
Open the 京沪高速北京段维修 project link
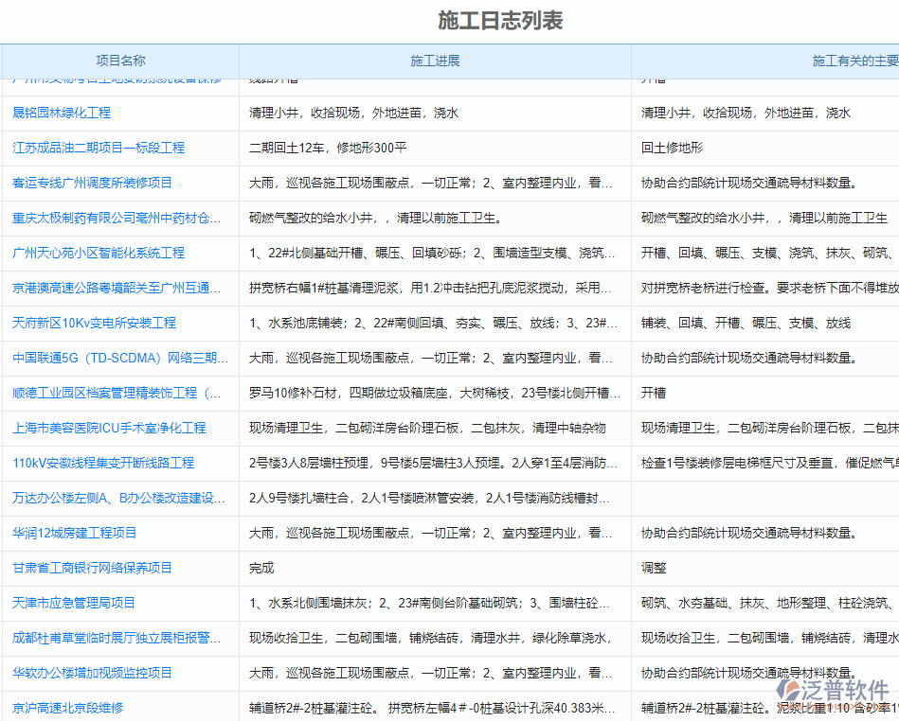tap(72, 707)
